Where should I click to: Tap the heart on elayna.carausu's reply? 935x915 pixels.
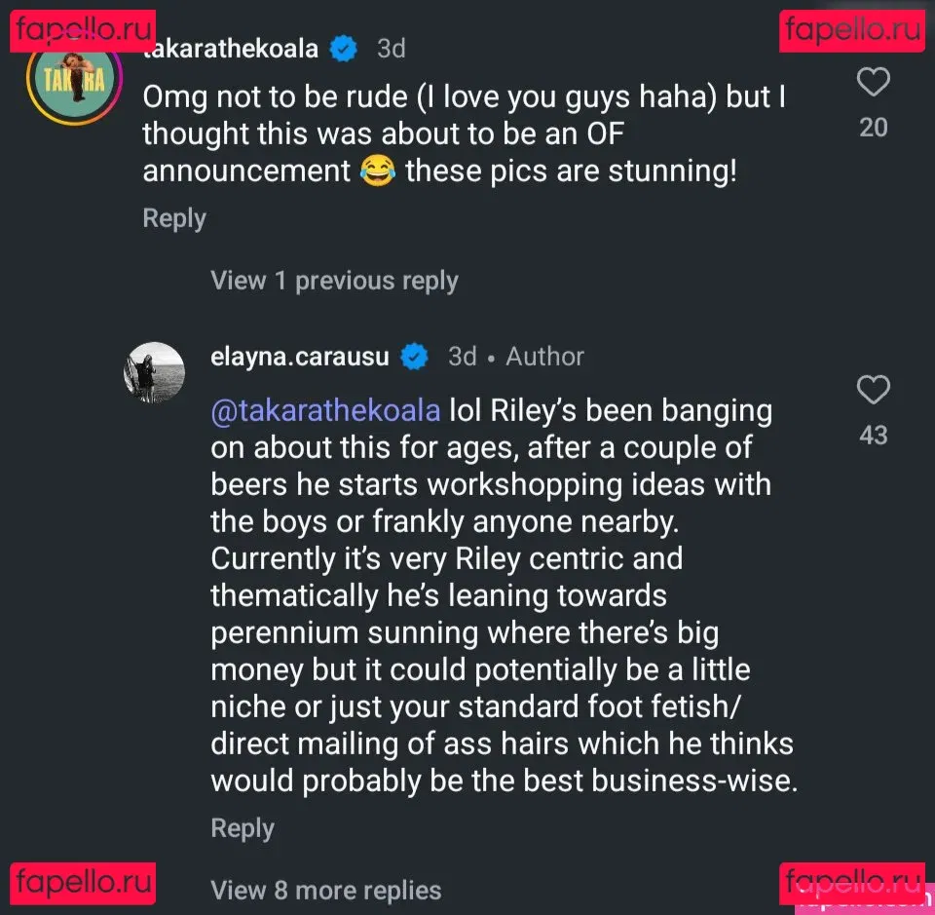coord(873,391)
